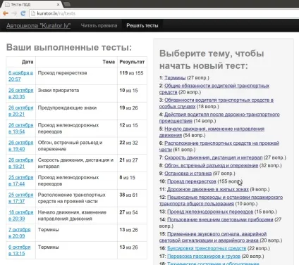
Task: Start topic Перевозка пассажиров и грузов
Action: 204,257
